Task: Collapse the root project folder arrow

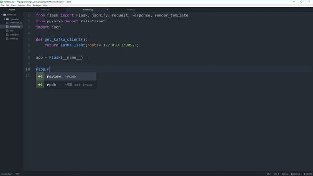Action: (x=2, y=15)
